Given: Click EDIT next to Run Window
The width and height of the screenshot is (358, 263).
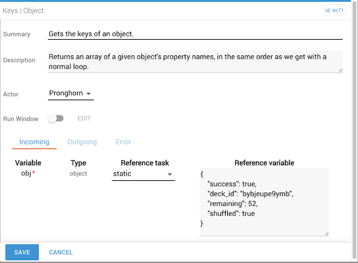Looking at the screenshot, I should click(84, 119).
